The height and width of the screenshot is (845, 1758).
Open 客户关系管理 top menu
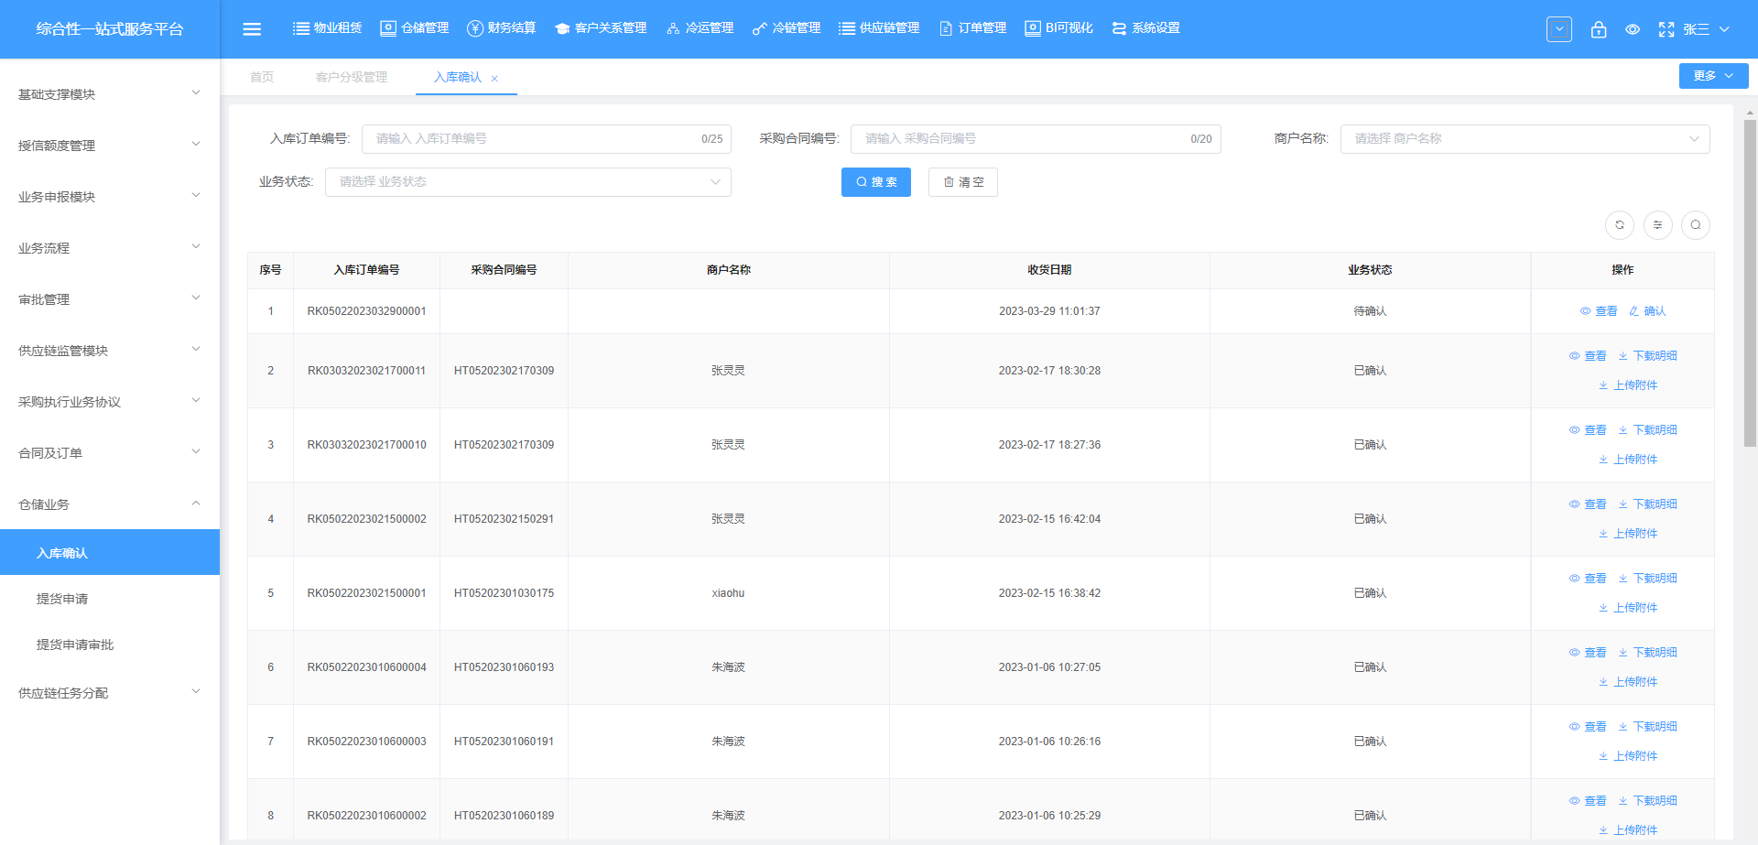tap(601, 28)
